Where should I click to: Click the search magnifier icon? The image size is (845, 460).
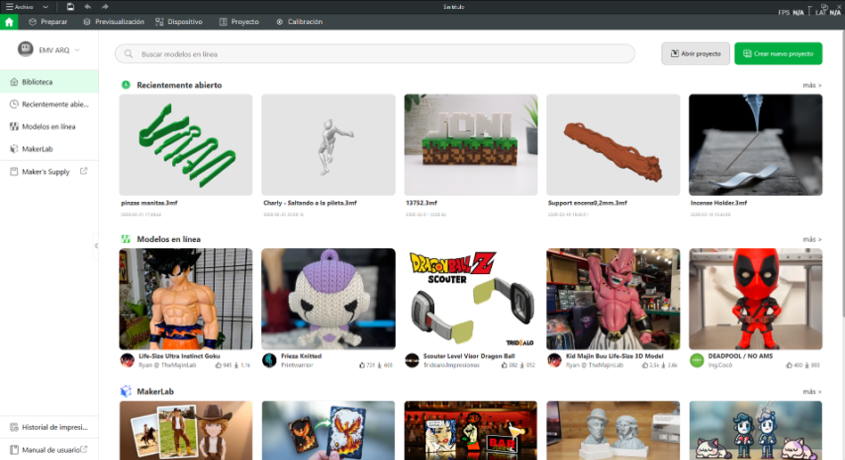[128, 53]
